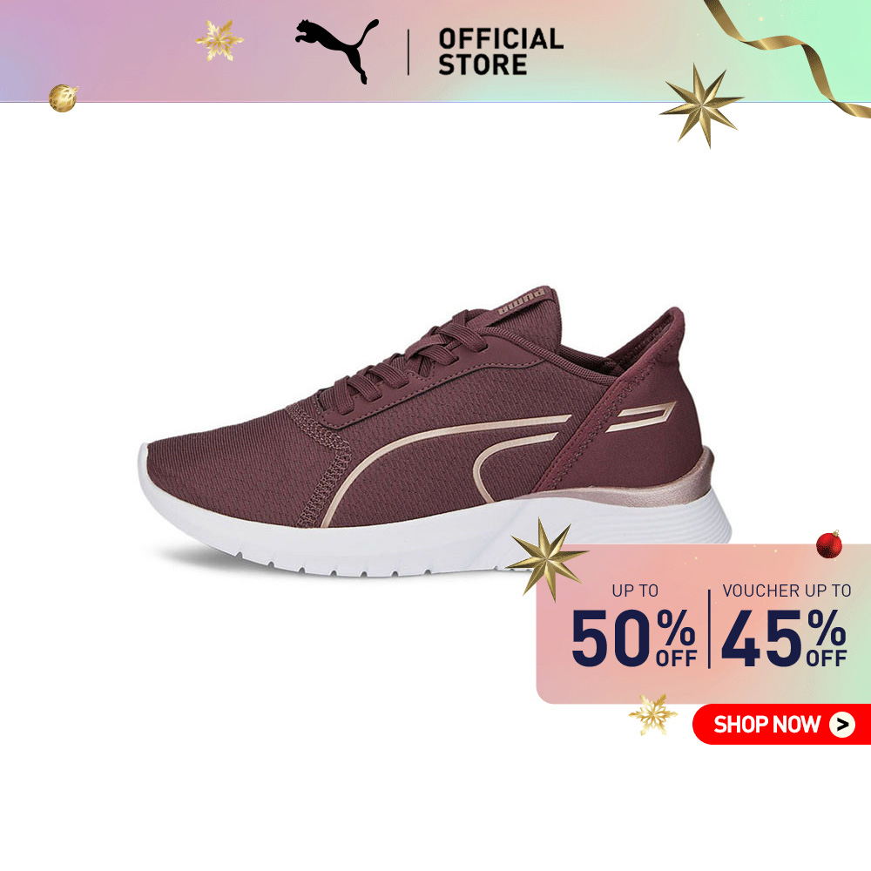Click the gold ornament ball at left
The image size is (871, 871).
(63, 98)
